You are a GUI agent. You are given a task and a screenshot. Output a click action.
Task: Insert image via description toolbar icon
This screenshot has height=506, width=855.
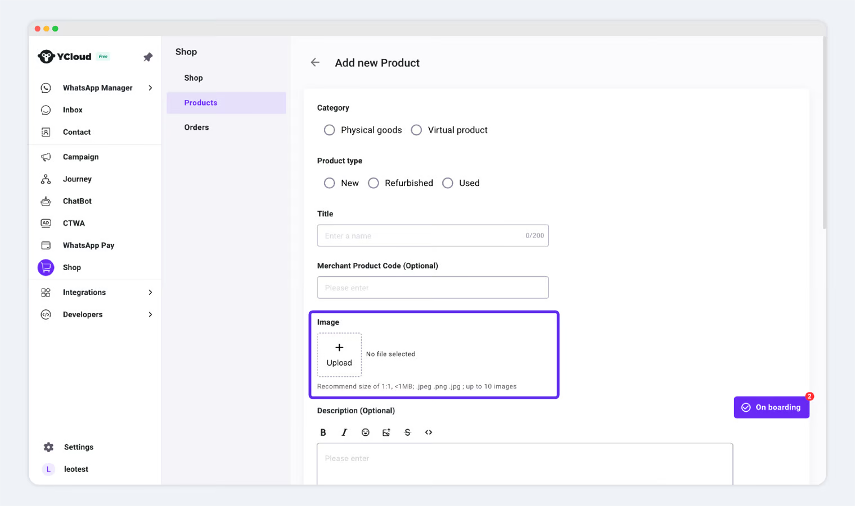click(x=386, y=432)
